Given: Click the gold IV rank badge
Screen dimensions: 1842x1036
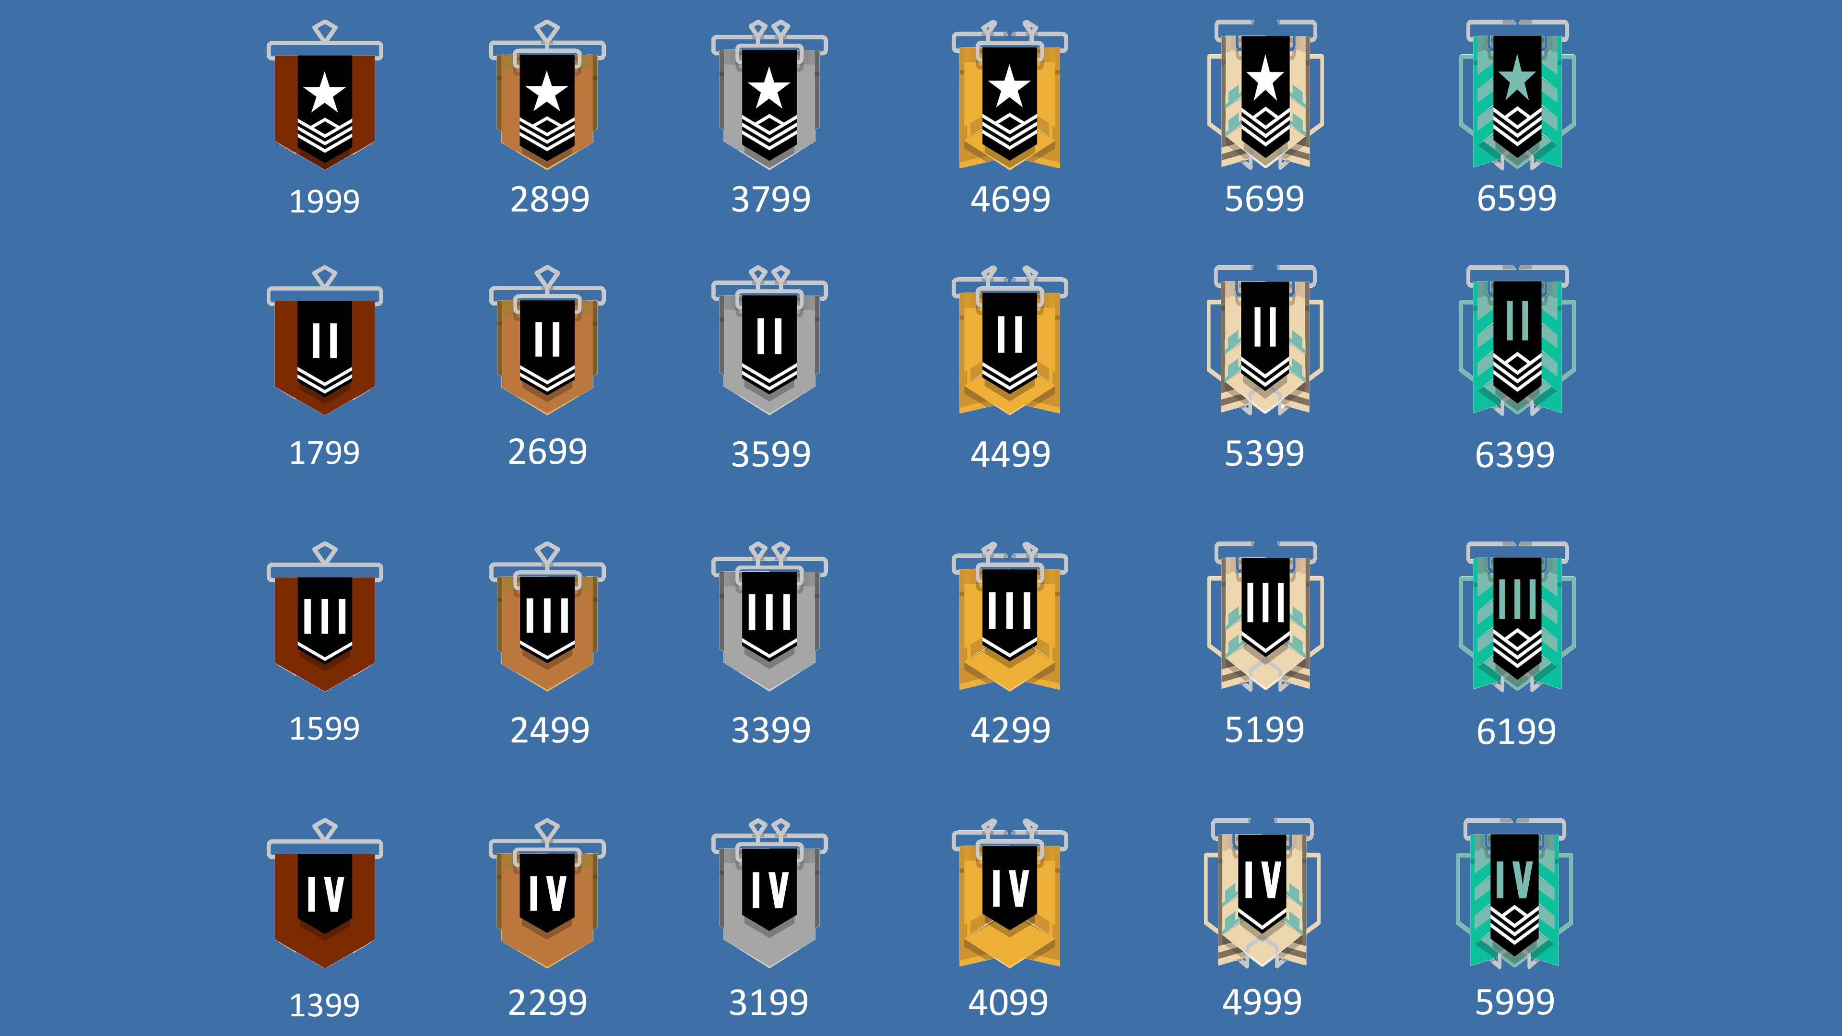Looking at the screenshot, I should (x=1010, y=893).
